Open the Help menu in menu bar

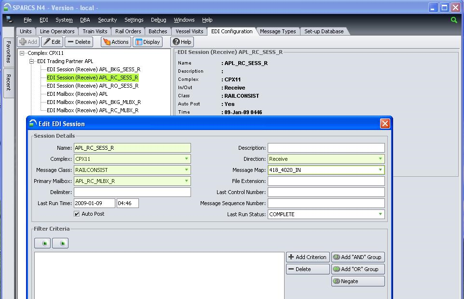[x=207, y=20]
